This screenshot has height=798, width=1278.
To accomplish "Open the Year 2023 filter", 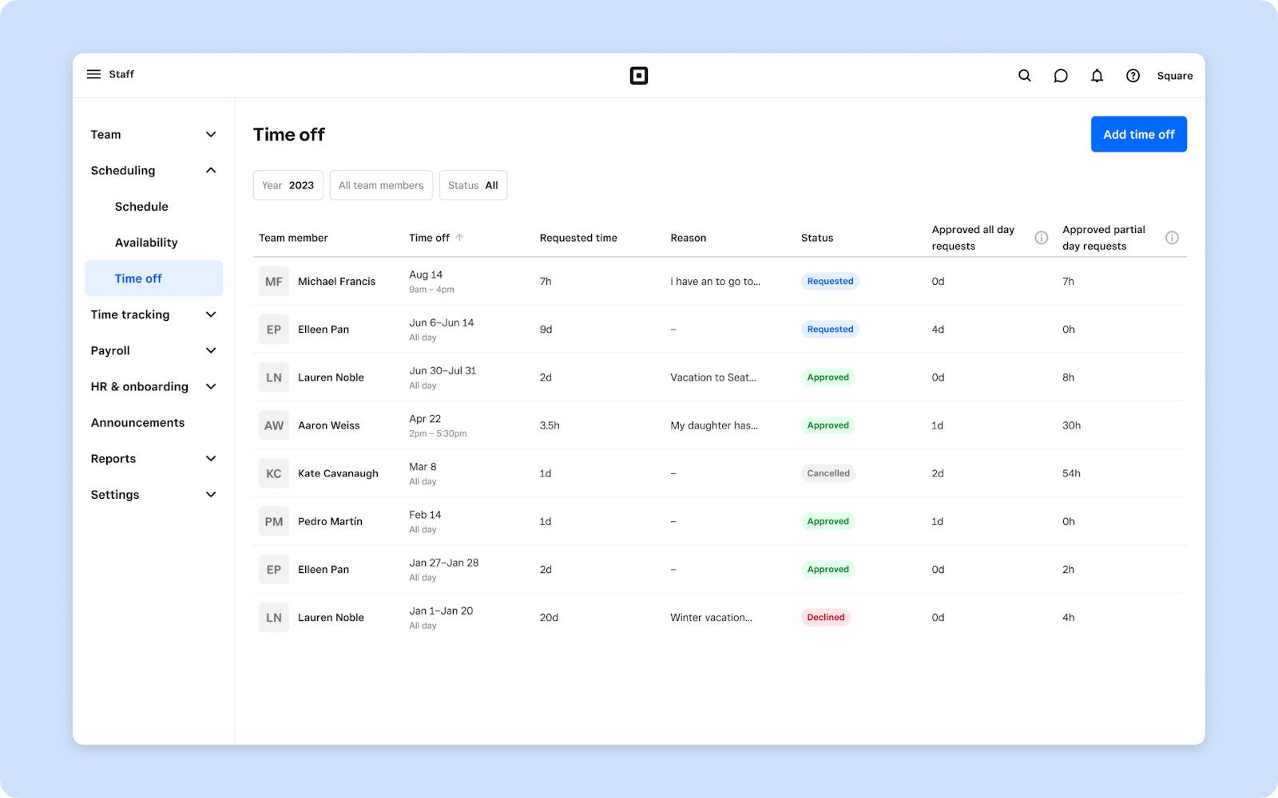I will pos(288,184).
